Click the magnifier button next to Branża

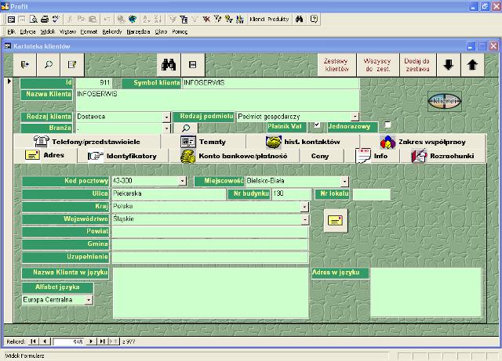pyautogui.click(x=186, y=128)
